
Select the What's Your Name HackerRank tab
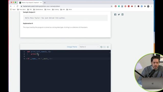[x=31, y=3]
